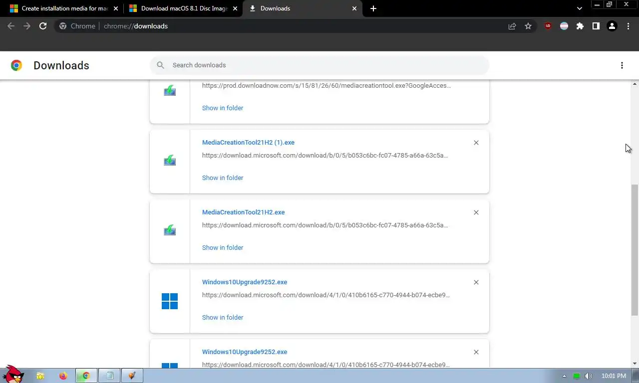The height and width of the screenshot is (383, 639).
Task: Open the Extensions puzzle menu
Action: click(580, 26)
